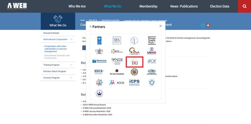Click the What We Do handshake icon
This screenshot has height=124, width=251.
pyautogui.click(x=58, y=19)
